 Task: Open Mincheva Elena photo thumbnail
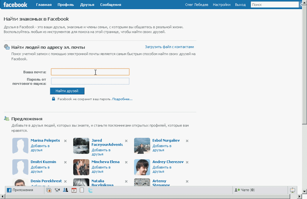click(x=81, y=167)
